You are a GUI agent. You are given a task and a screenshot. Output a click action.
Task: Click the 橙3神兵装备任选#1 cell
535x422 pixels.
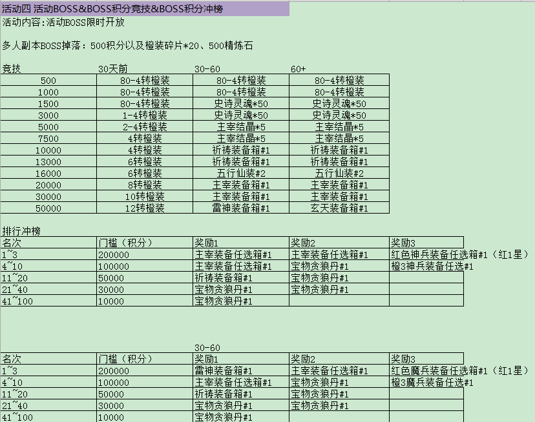432,266
